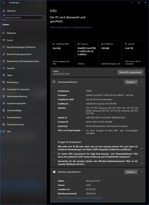Image resolution: width=149 pixels, height=205 pixels.
Task: Click the Gerätespezifikationen info icon
Action: pyautogui.click(x=54, y=82)
